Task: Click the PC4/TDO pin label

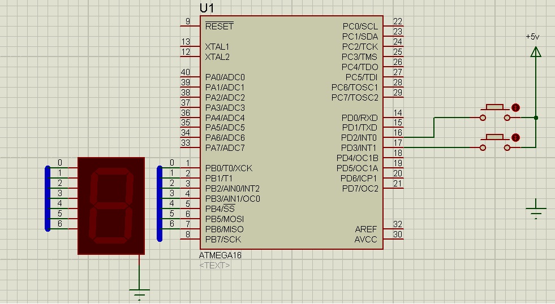Action: (360, 67)
